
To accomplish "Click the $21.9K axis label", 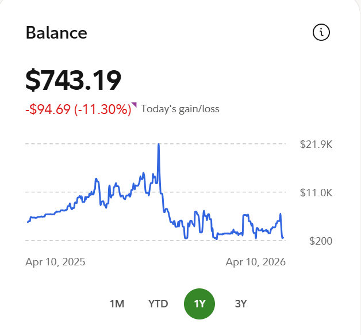I will click(x=316, y=144).
